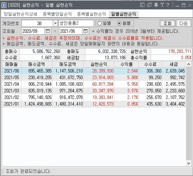Click the start month field 2020/09
The width and height of the screenshot is (193, 176).
33,31
